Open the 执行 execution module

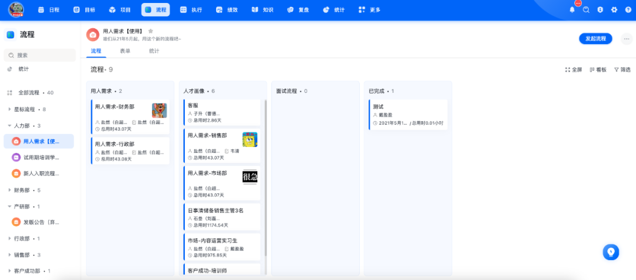tap(191, 10)
